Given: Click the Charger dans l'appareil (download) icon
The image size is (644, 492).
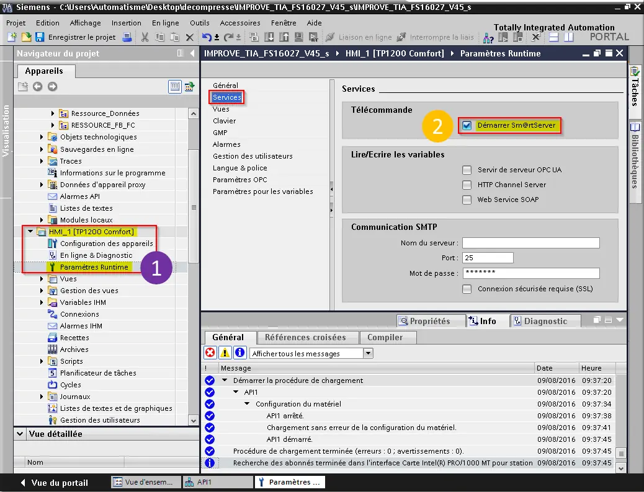Looking at the screenshot, I should coord(268,37).
